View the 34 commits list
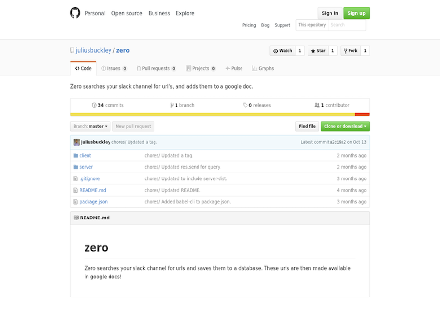This screenshot has width=440, height=317. (x=108, y=105)
